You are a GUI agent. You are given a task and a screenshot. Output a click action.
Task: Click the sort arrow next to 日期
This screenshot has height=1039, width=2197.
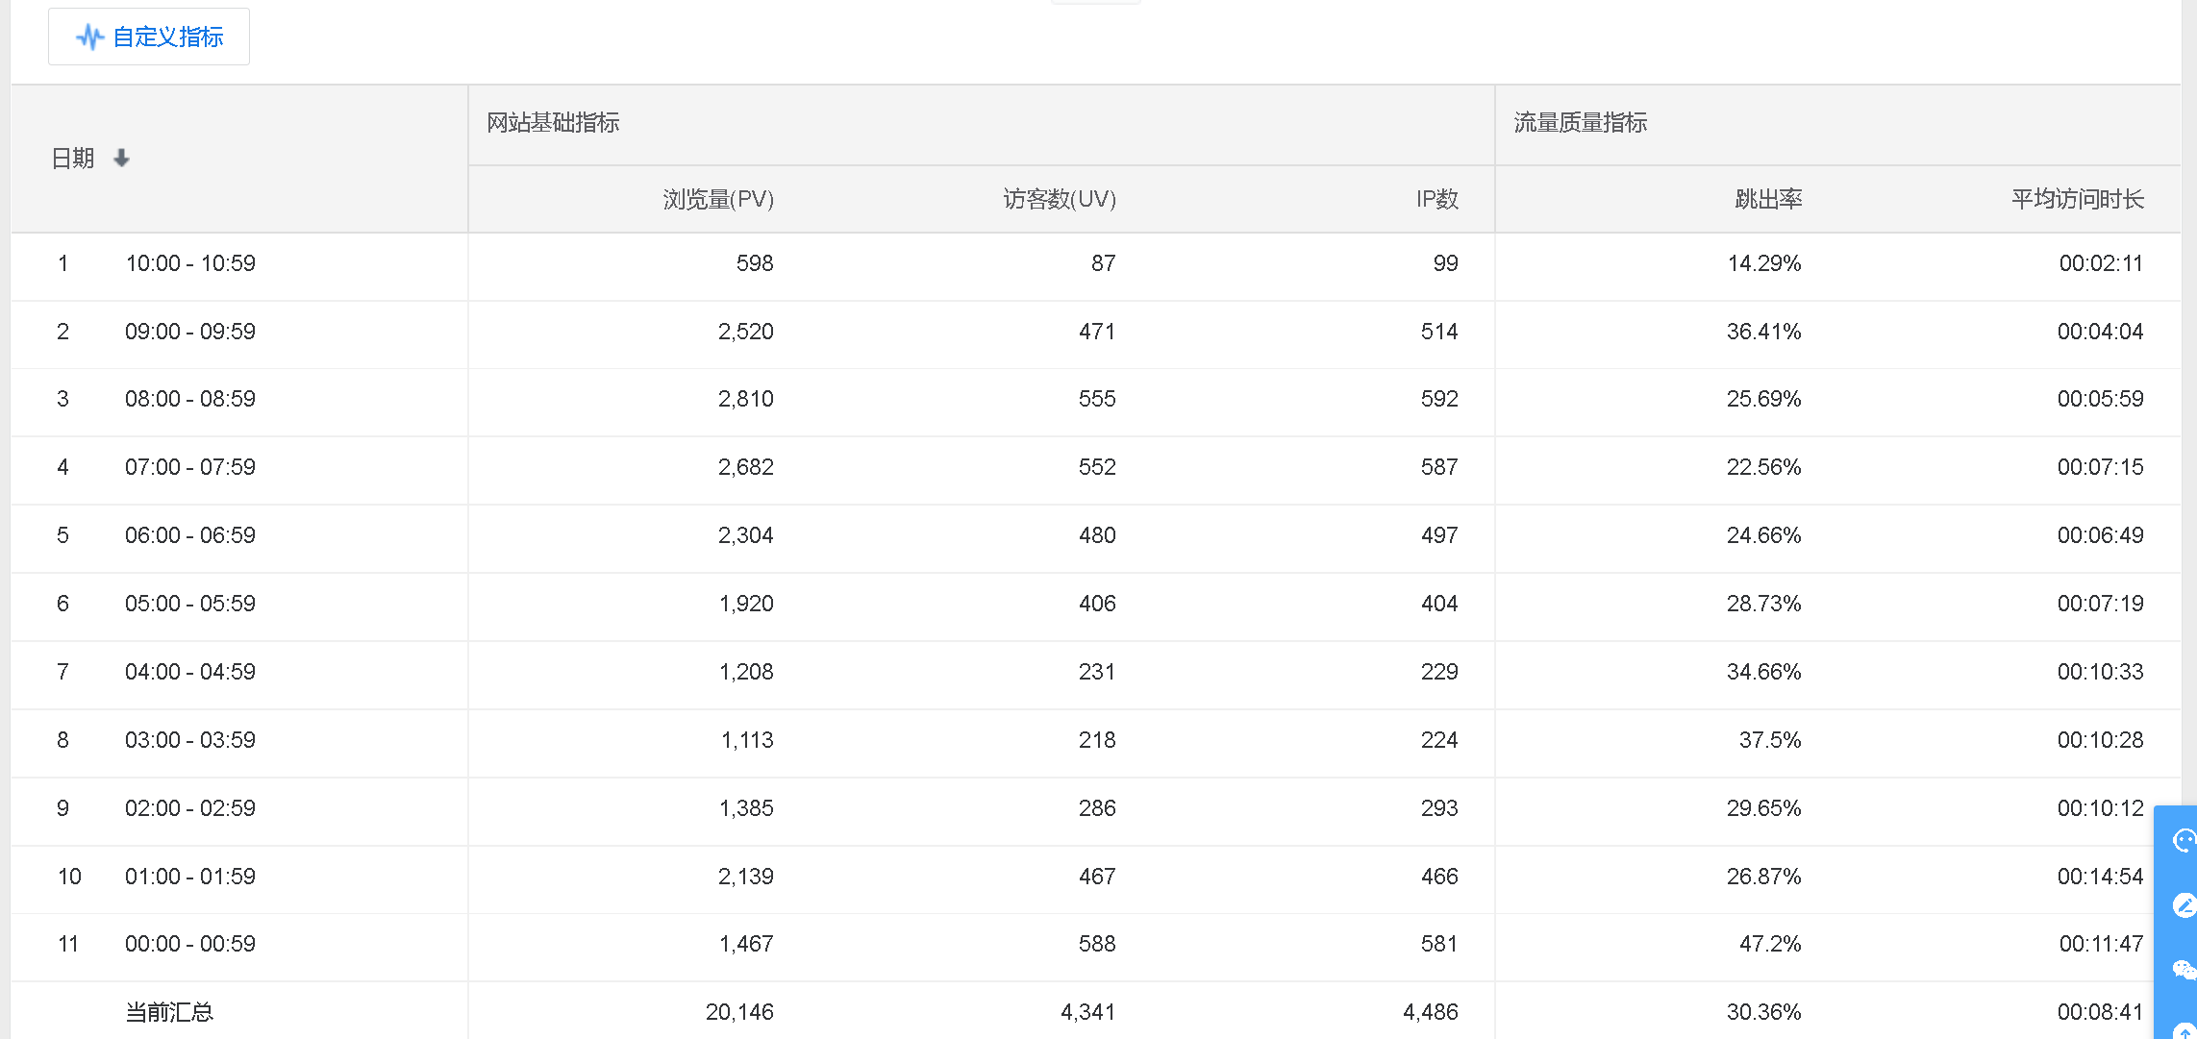(x=121, y=158)
